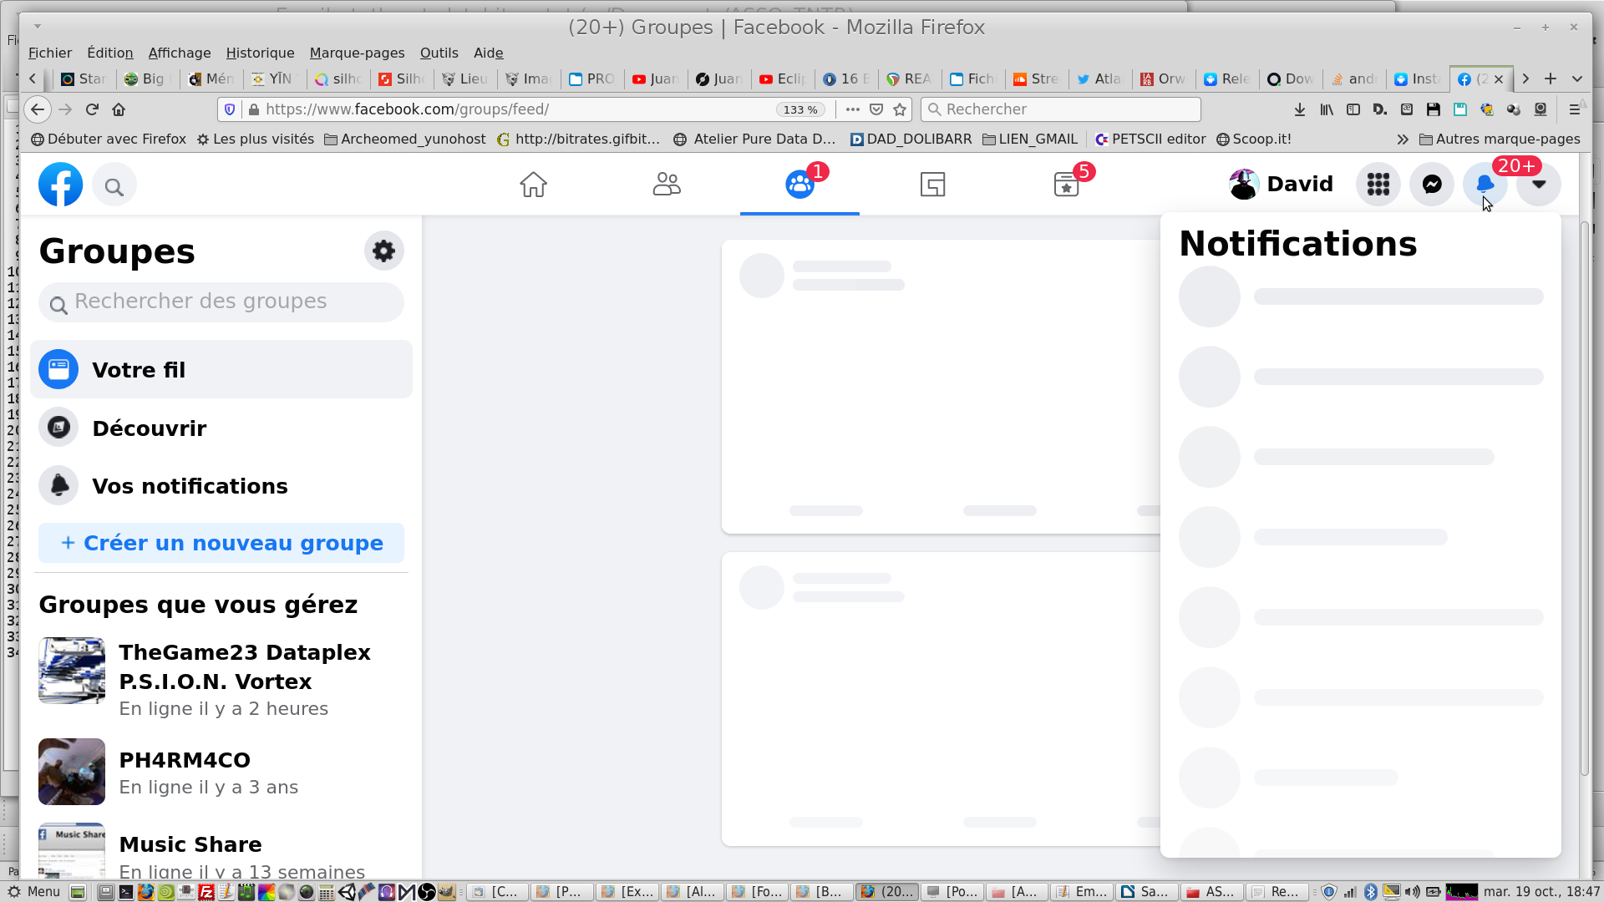Open the Facebook home feed icon
Viewport: 1604px width, 902px height.
(x=533, y=185)
